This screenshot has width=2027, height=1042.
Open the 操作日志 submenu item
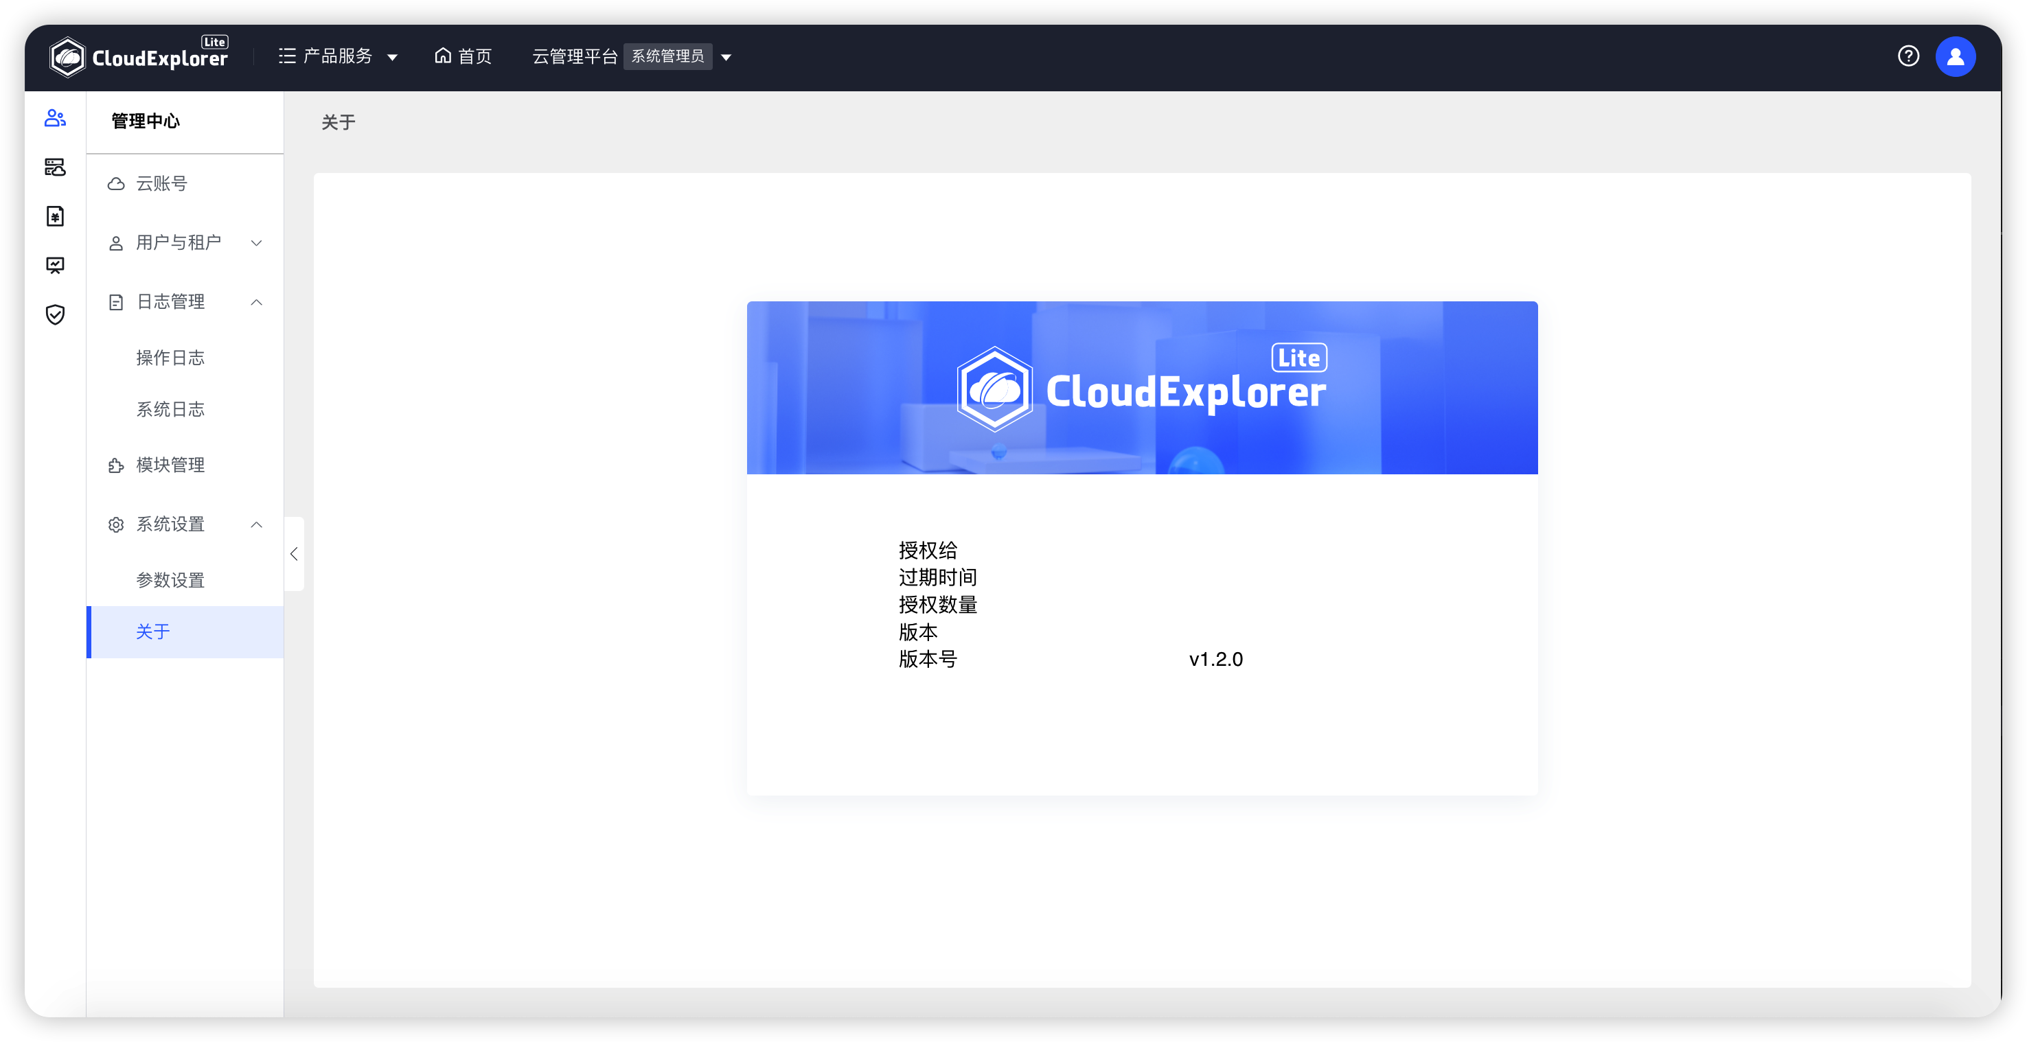pos(185,358)
